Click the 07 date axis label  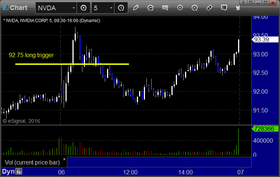[x=241, y=172]
